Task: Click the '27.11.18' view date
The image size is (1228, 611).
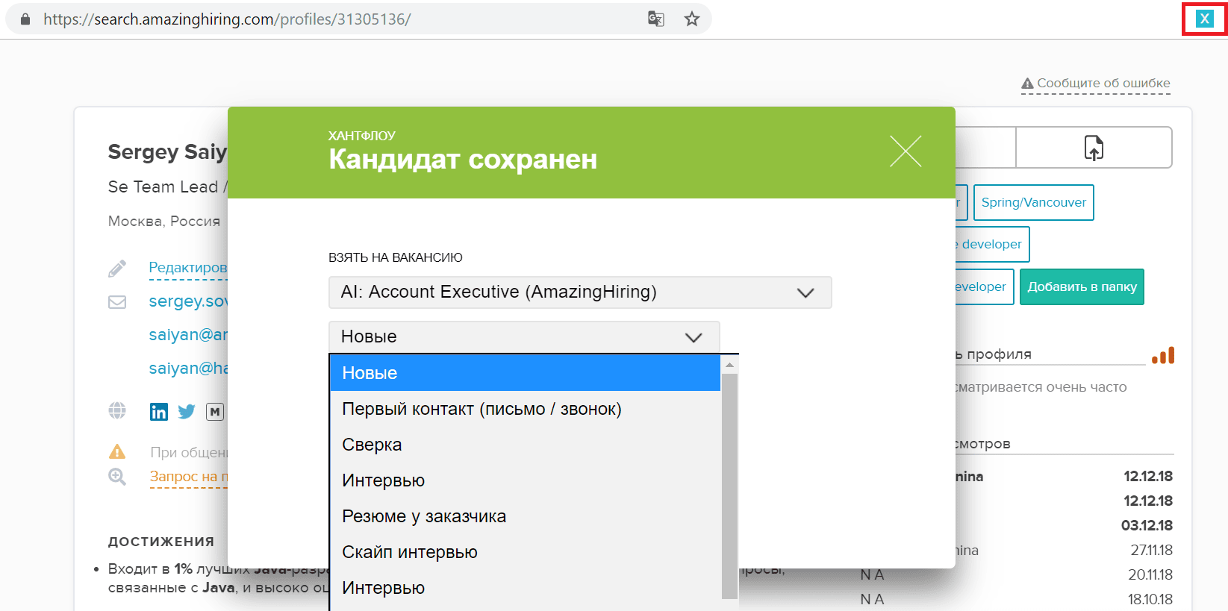Action: coord(1151,550)
